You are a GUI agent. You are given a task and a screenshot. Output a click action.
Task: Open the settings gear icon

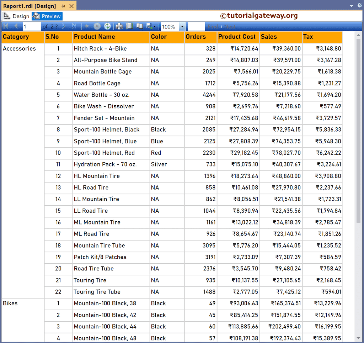[x=359, y=5]
